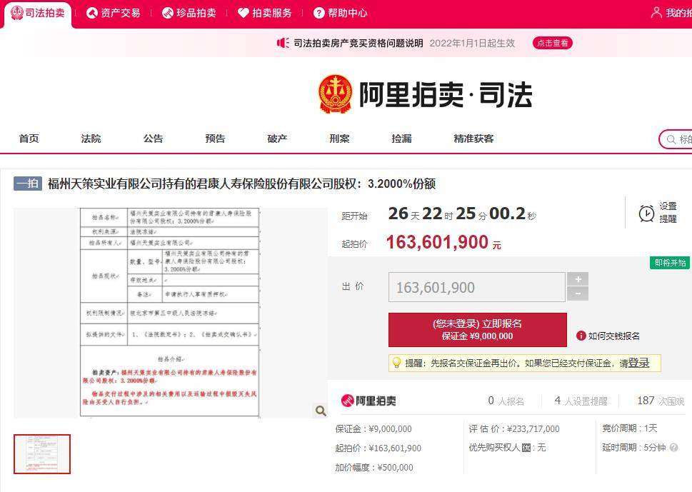Click the 点击查看 button
This screenshot has width=692, height=492.
pyautogui.click(x=552, y=43)
